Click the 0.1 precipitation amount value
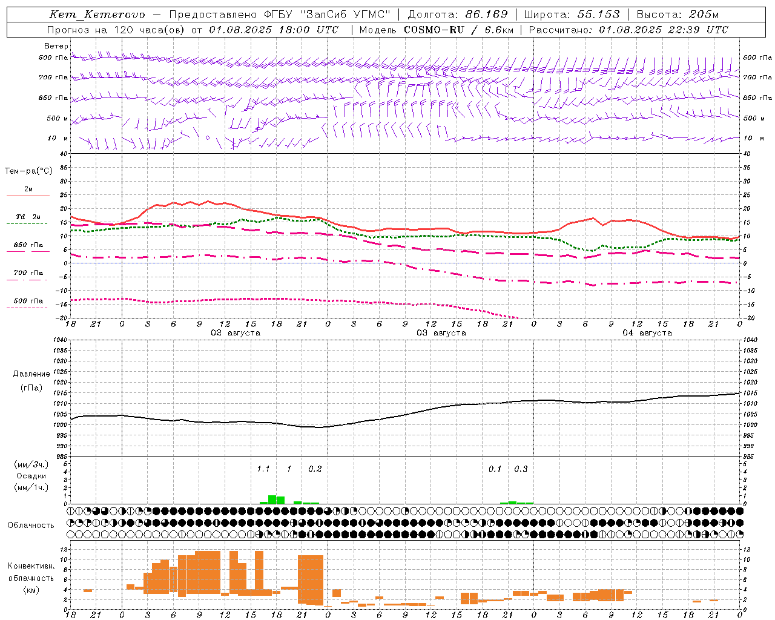775x620 pixels. tap(495, 469)
